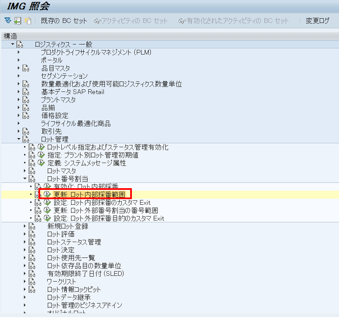Viewport: 339px width, 318px height.
Task: Open the documentation icon next to 品目マスタ
Action: coord(26,68)
